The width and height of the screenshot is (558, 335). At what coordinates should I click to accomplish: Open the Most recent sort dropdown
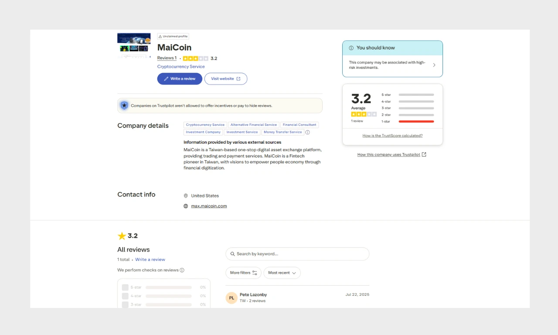pos(282,273)
